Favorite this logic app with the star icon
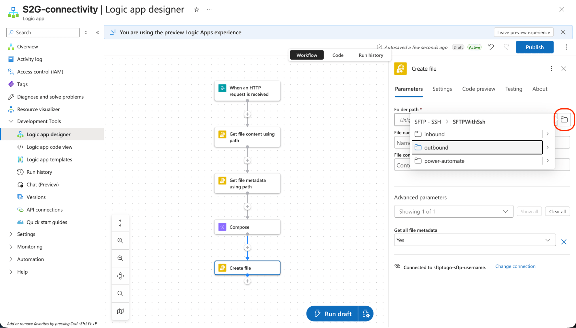Image resolution: width=576 pixels, height=328 pixels. click(x=197, y=10)
